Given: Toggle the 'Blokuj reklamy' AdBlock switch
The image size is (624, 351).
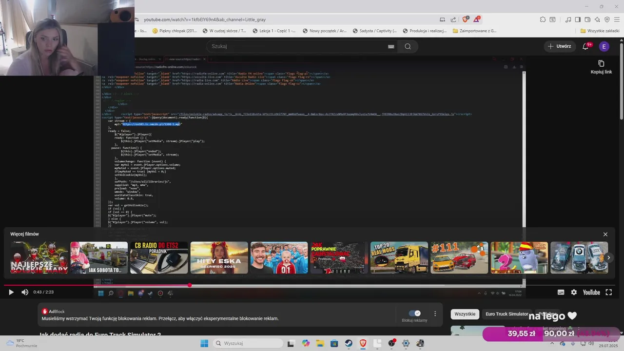Looking at the screenshot, I should click(x=414, y=313).
